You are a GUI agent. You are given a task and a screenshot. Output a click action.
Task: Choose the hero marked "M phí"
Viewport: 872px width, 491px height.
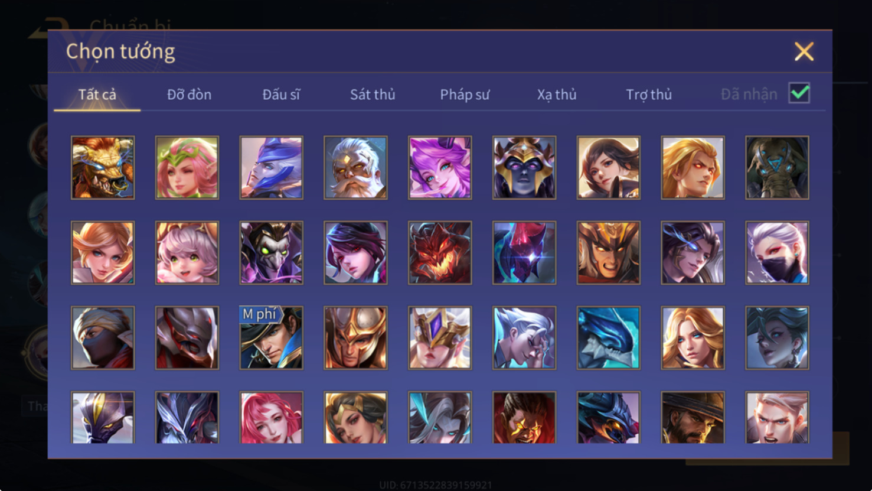tap(272, 338)
